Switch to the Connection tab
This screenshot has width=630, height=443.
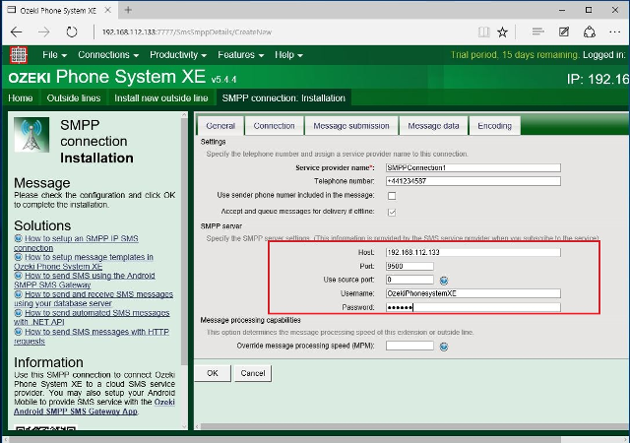point(274,126)
